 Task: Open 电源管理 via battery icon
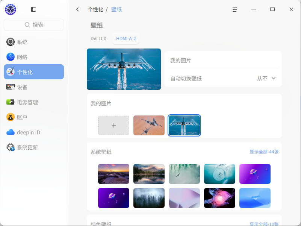point(11,102)
